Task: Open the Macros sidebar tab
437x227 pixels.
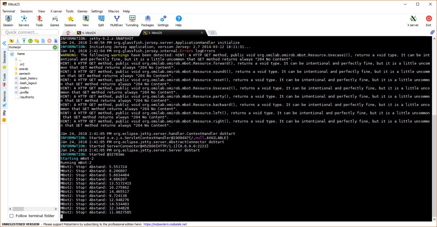Action: (4, 99)
